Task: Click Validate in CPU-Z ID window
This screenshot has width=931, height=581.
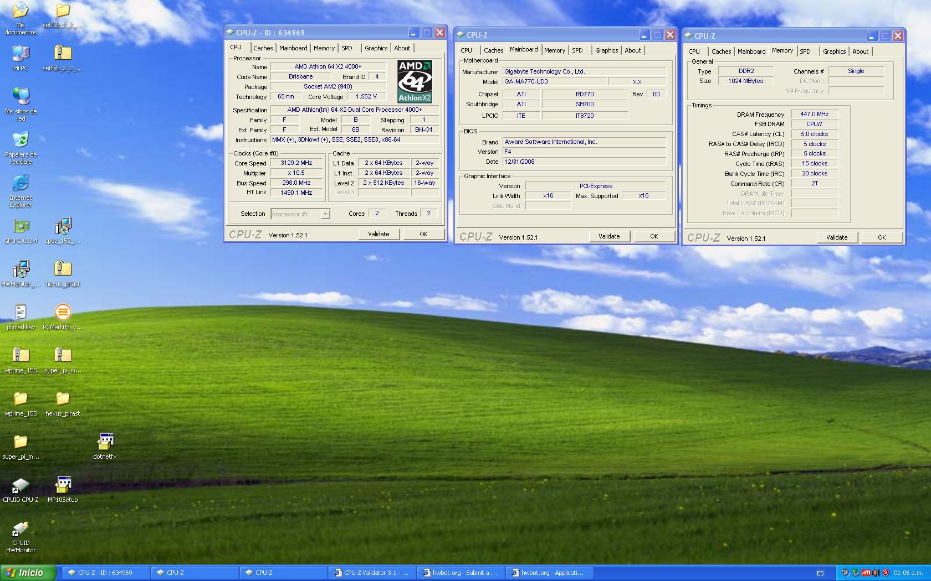Action: coord(378,234)
